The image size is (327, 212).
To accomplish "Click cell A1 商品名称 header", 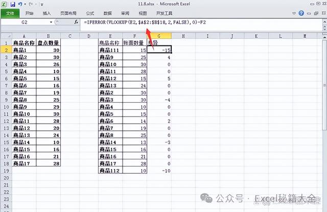I will 24,43.
